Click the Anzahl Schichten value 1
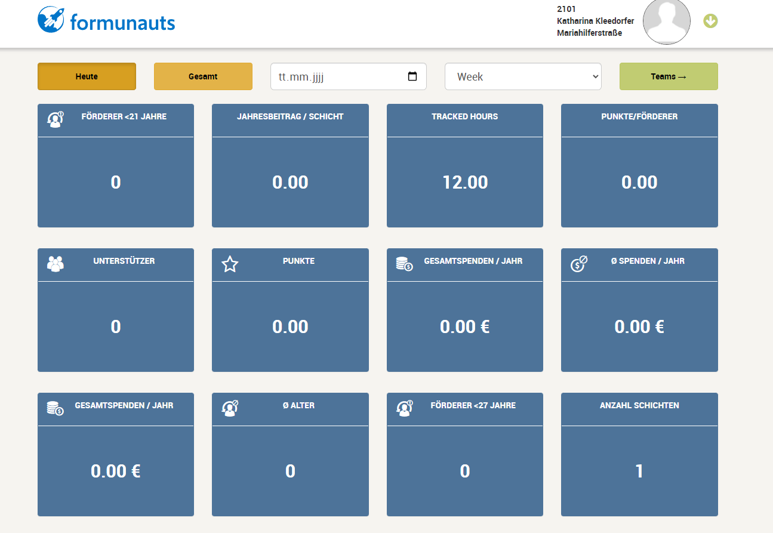Screen dimensions: 773x533 click(x=639, y=471)
